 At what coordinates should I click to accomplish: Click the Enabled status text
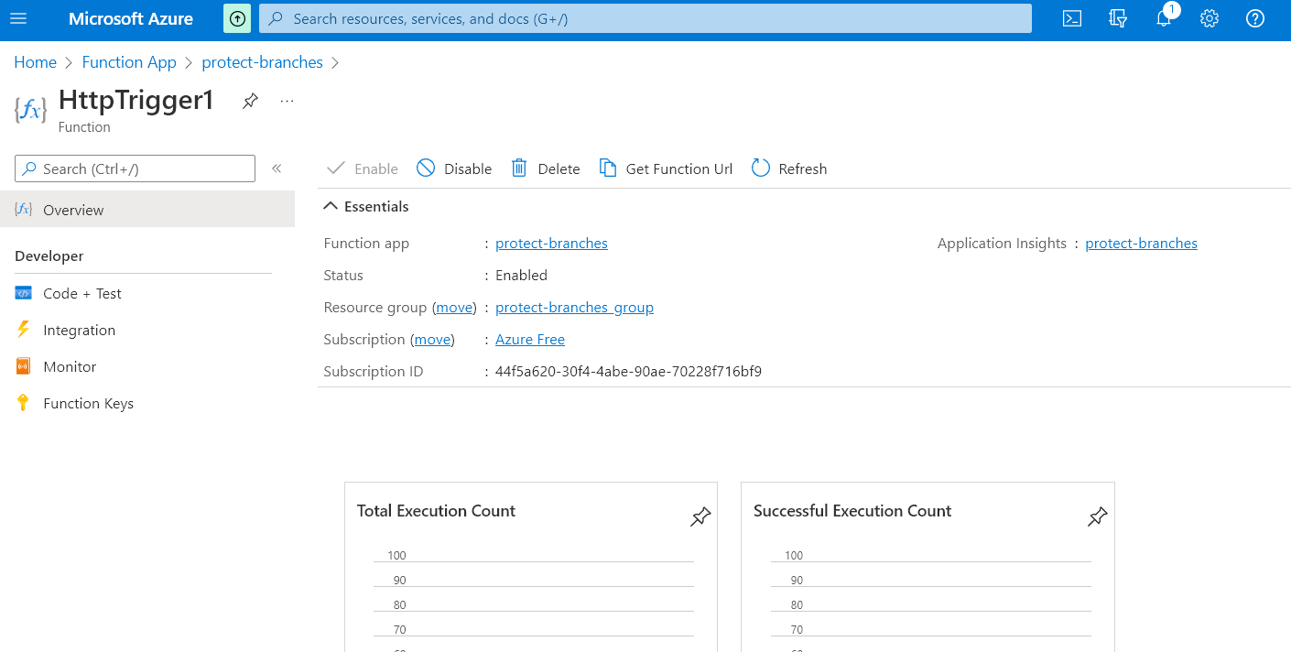(x=521, y=276)
